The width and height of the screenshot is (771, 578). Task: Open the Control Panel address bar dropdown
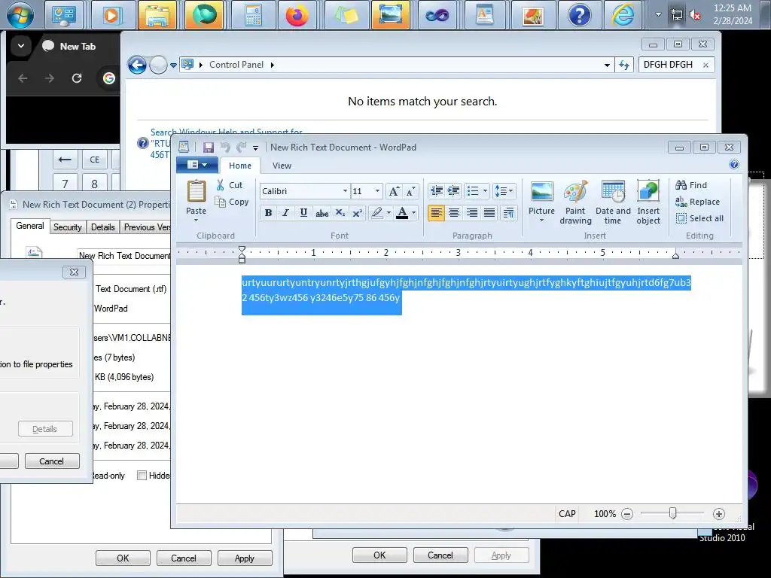pyautogui.click(x=607, y=65)
